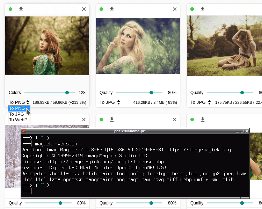Click the magick -version command line
This screenshot has width=262, height=209.
click(x=56, y=144)
